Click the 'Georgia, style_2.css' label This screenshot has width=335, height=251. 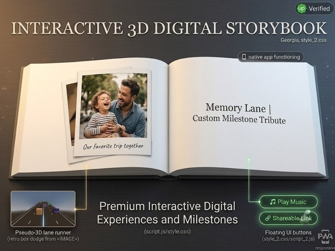pyautogui.click(x=304, y=40)
